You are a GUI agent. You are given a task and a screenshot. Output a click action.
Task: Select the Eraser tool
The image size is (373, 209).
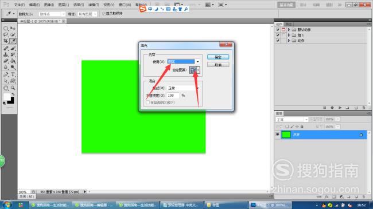(6, 61)
